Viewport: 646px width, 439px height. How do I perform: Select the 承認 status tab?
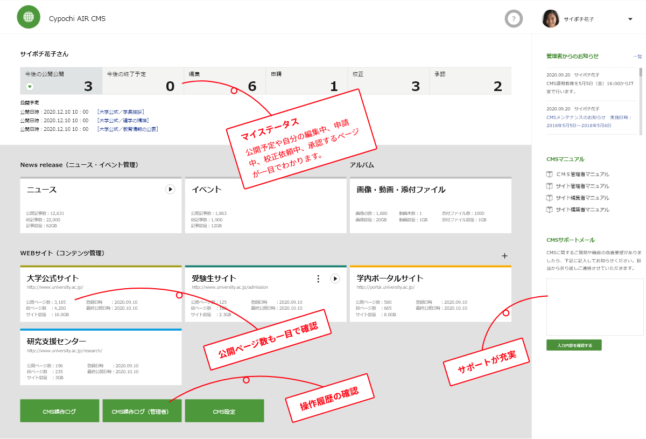click(x=470, y=81)
